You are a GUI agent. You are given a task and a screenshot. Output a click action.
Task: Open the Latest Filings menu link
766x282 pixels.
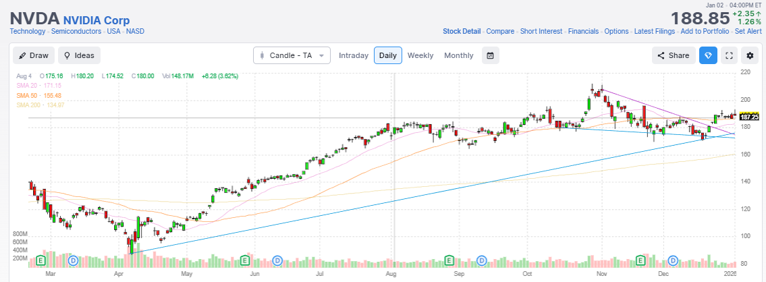655,31
